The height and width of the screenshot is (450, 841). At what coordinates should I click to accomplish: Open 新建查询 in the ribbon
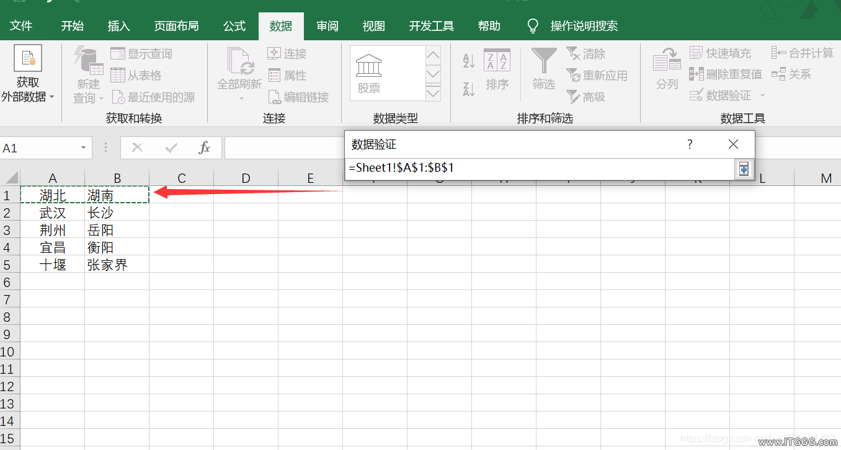tap(88, 76)
